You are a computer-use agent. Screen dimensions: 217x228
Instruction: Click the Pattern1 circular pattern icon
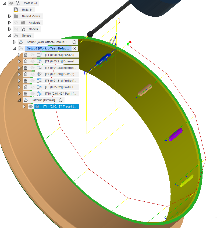pos(26,100)
